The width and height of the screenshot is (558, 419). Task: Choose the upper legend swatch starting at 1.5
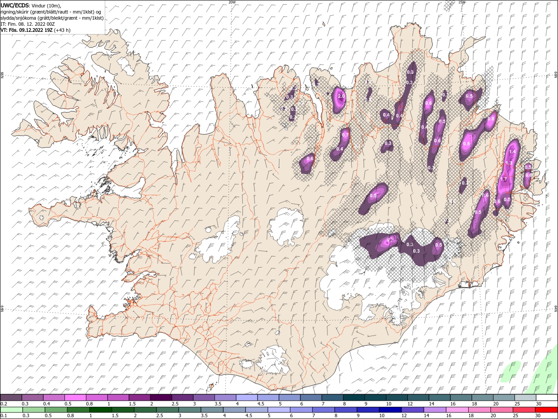pyautogui.click(x=139, y=398)
